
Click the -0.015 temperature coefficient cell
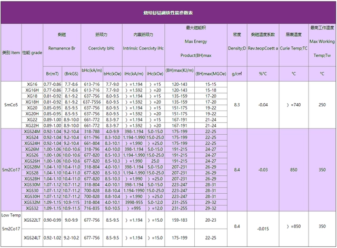coord(263,229)
